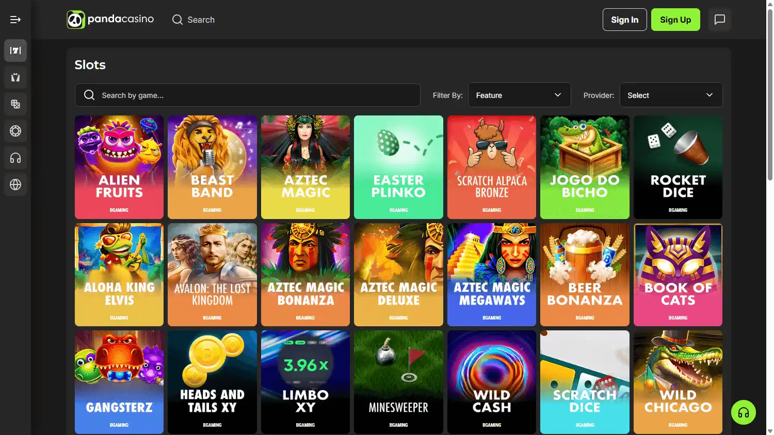Viewport: 774px width, 435px height.
Task: Click the pandacasino logo
Action: 110,20
